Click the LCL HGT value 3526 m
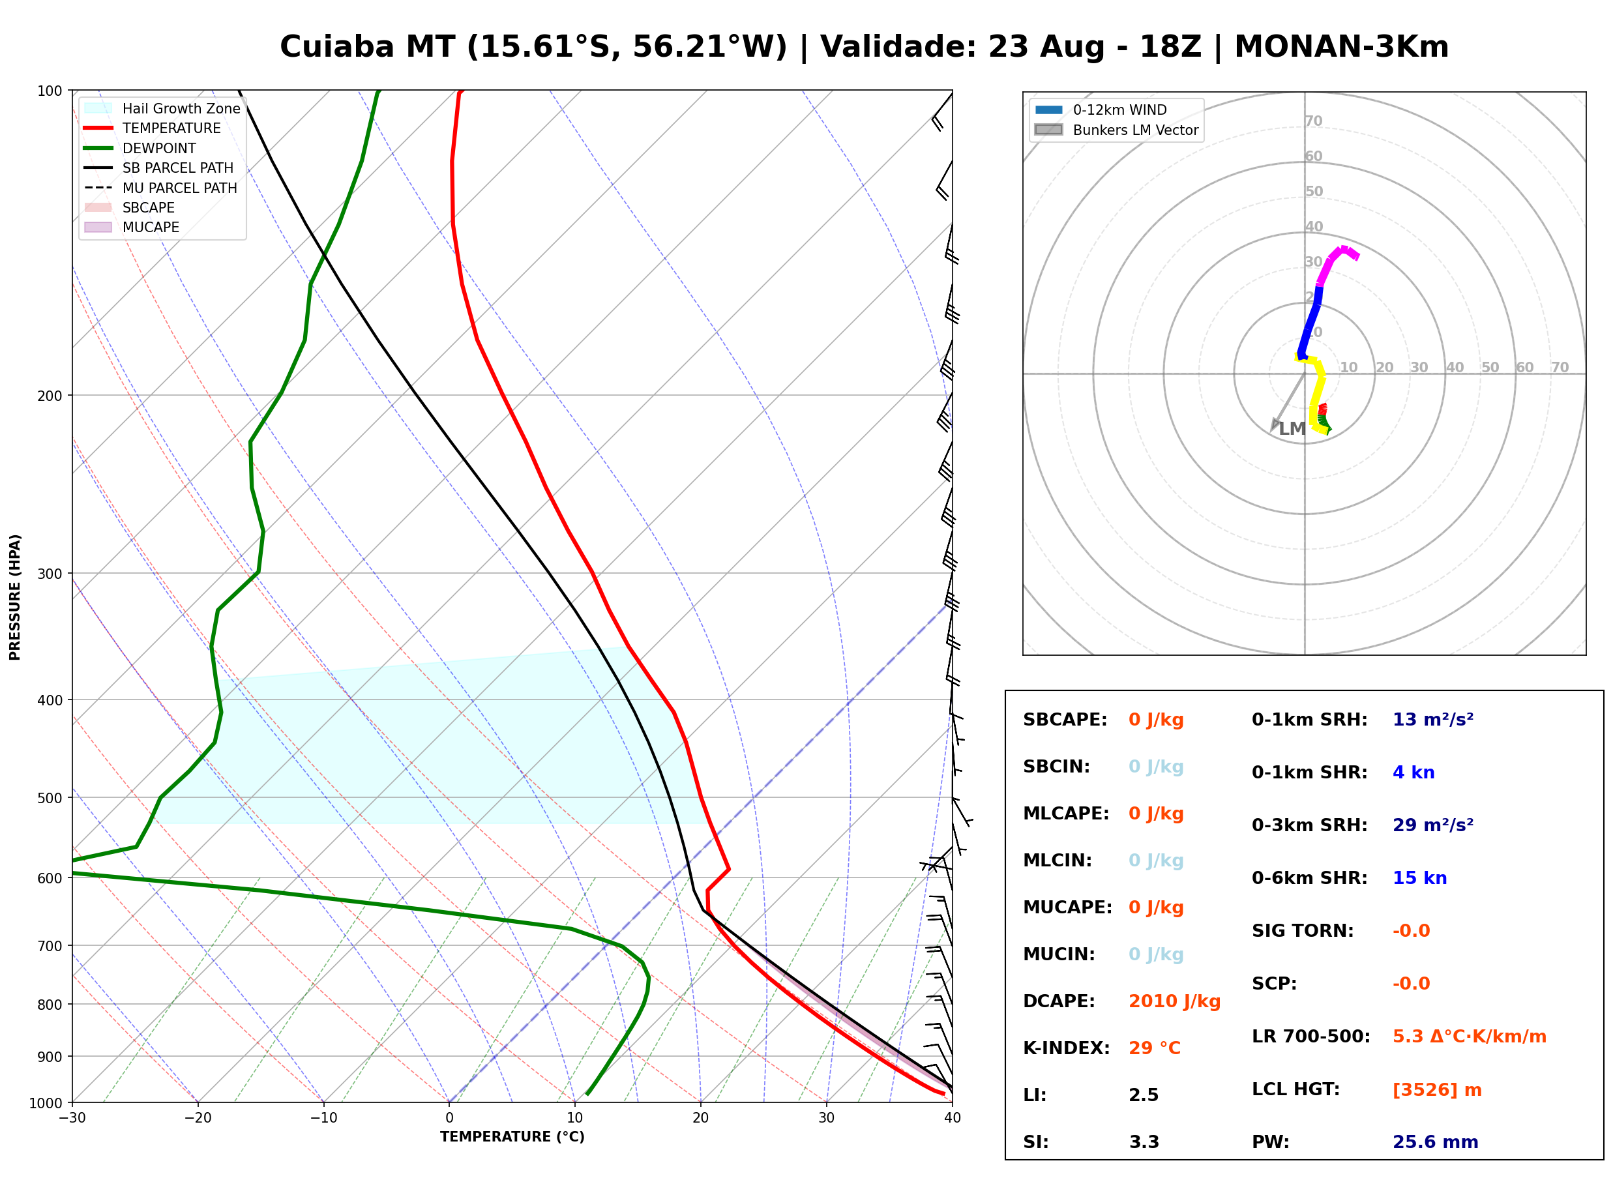Viewport: 1613px width, 1193px height. pos(1437,1090)
